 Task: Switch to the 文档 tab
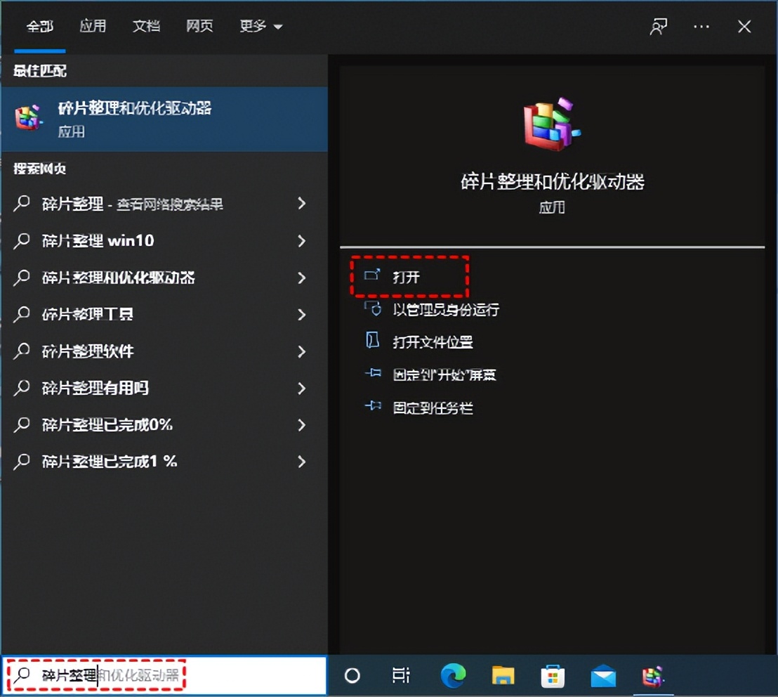point(146,25)
